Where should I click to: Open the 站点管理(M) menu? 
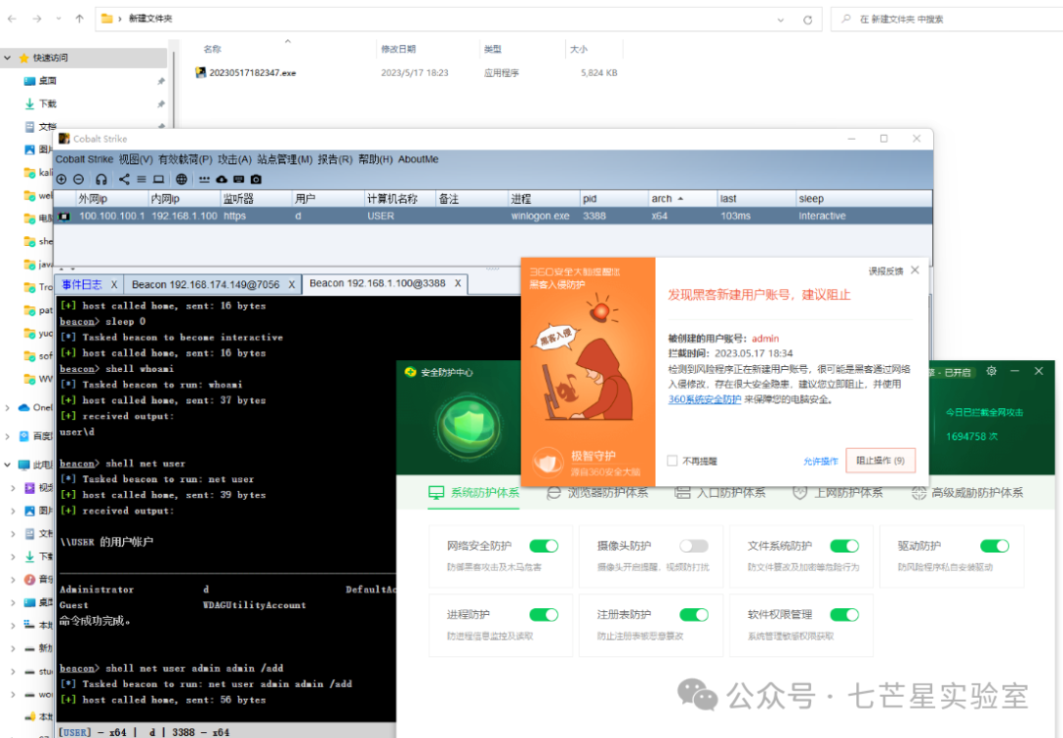pos(284,159)
